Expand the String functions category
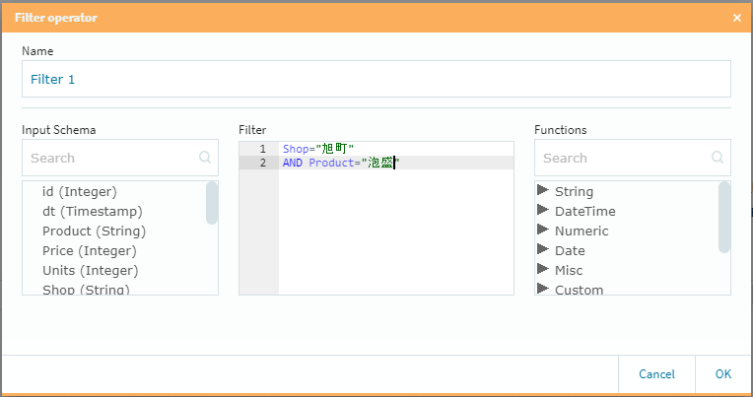Viewport: 753px width, 397px height. pyautogui.click(x=543, y=190)
